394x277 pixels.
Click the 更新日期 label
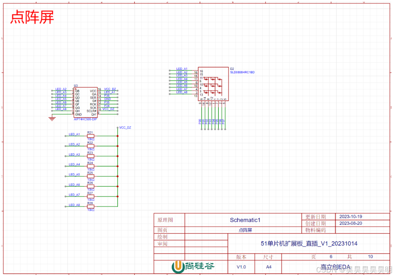tap(316, 217)
